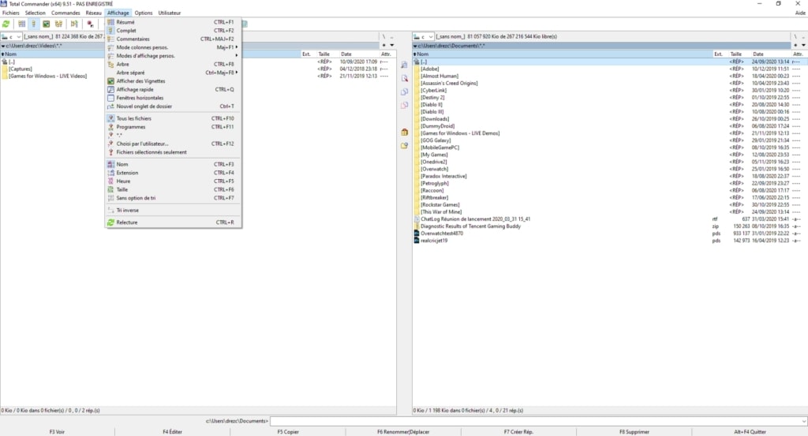The width and height of the screenshot is (808, 436).
Task: Select [Captures] folder in left panel
Action: pos(20,69)
